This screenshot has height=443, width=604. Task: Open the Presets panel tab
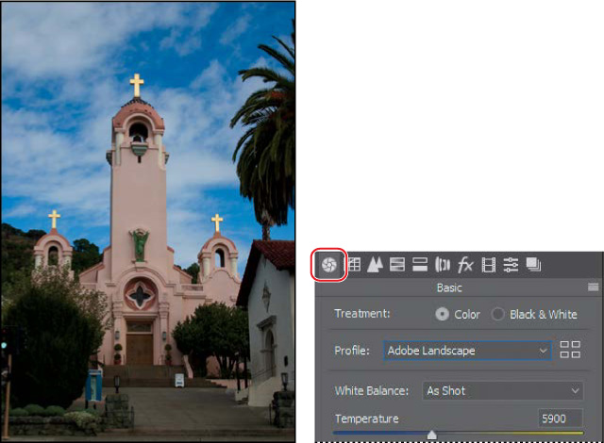(x=511, y=265)
